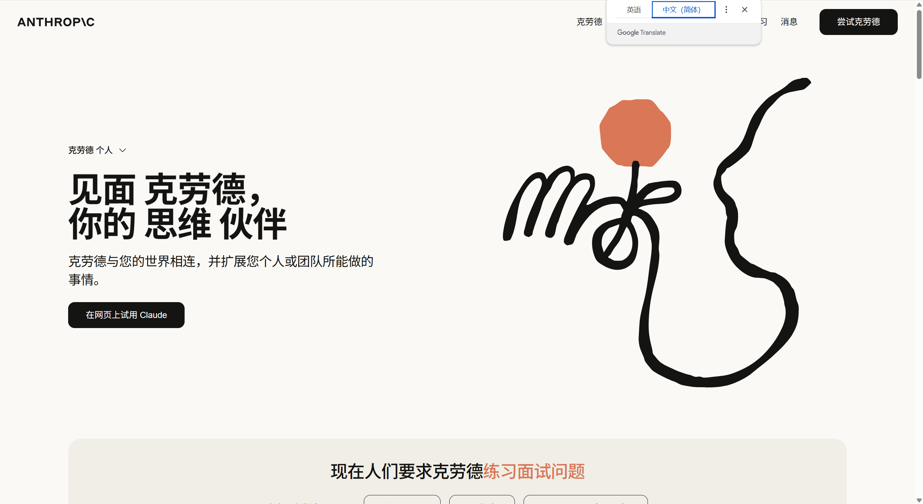Open the 克劳德 navigation menu item

589,22
